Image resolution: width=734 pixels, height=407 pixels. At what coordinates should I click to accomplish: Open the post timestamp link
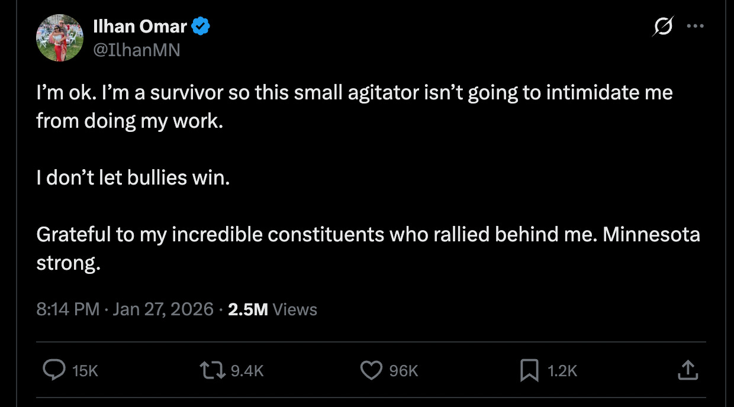[x=112, y=309]
